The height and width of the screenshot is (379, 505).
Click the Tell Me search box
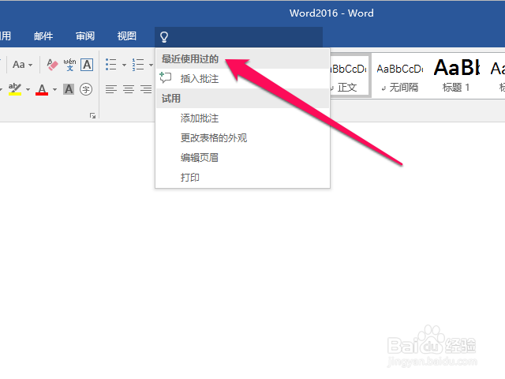tap(238, 37)
